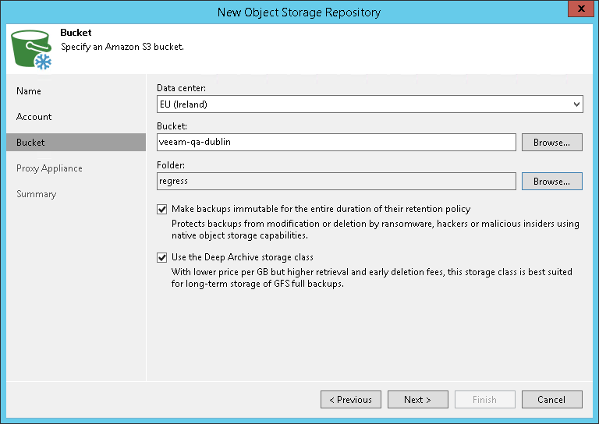Click the Previous button

pyautogui.click(x=351, y=400)
